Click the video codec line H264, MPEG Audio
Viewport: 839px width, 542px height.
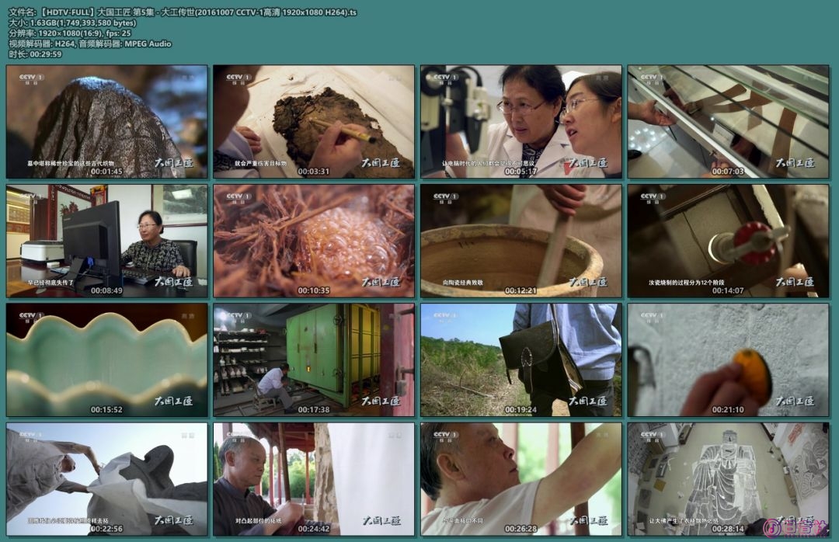[90, 44]
